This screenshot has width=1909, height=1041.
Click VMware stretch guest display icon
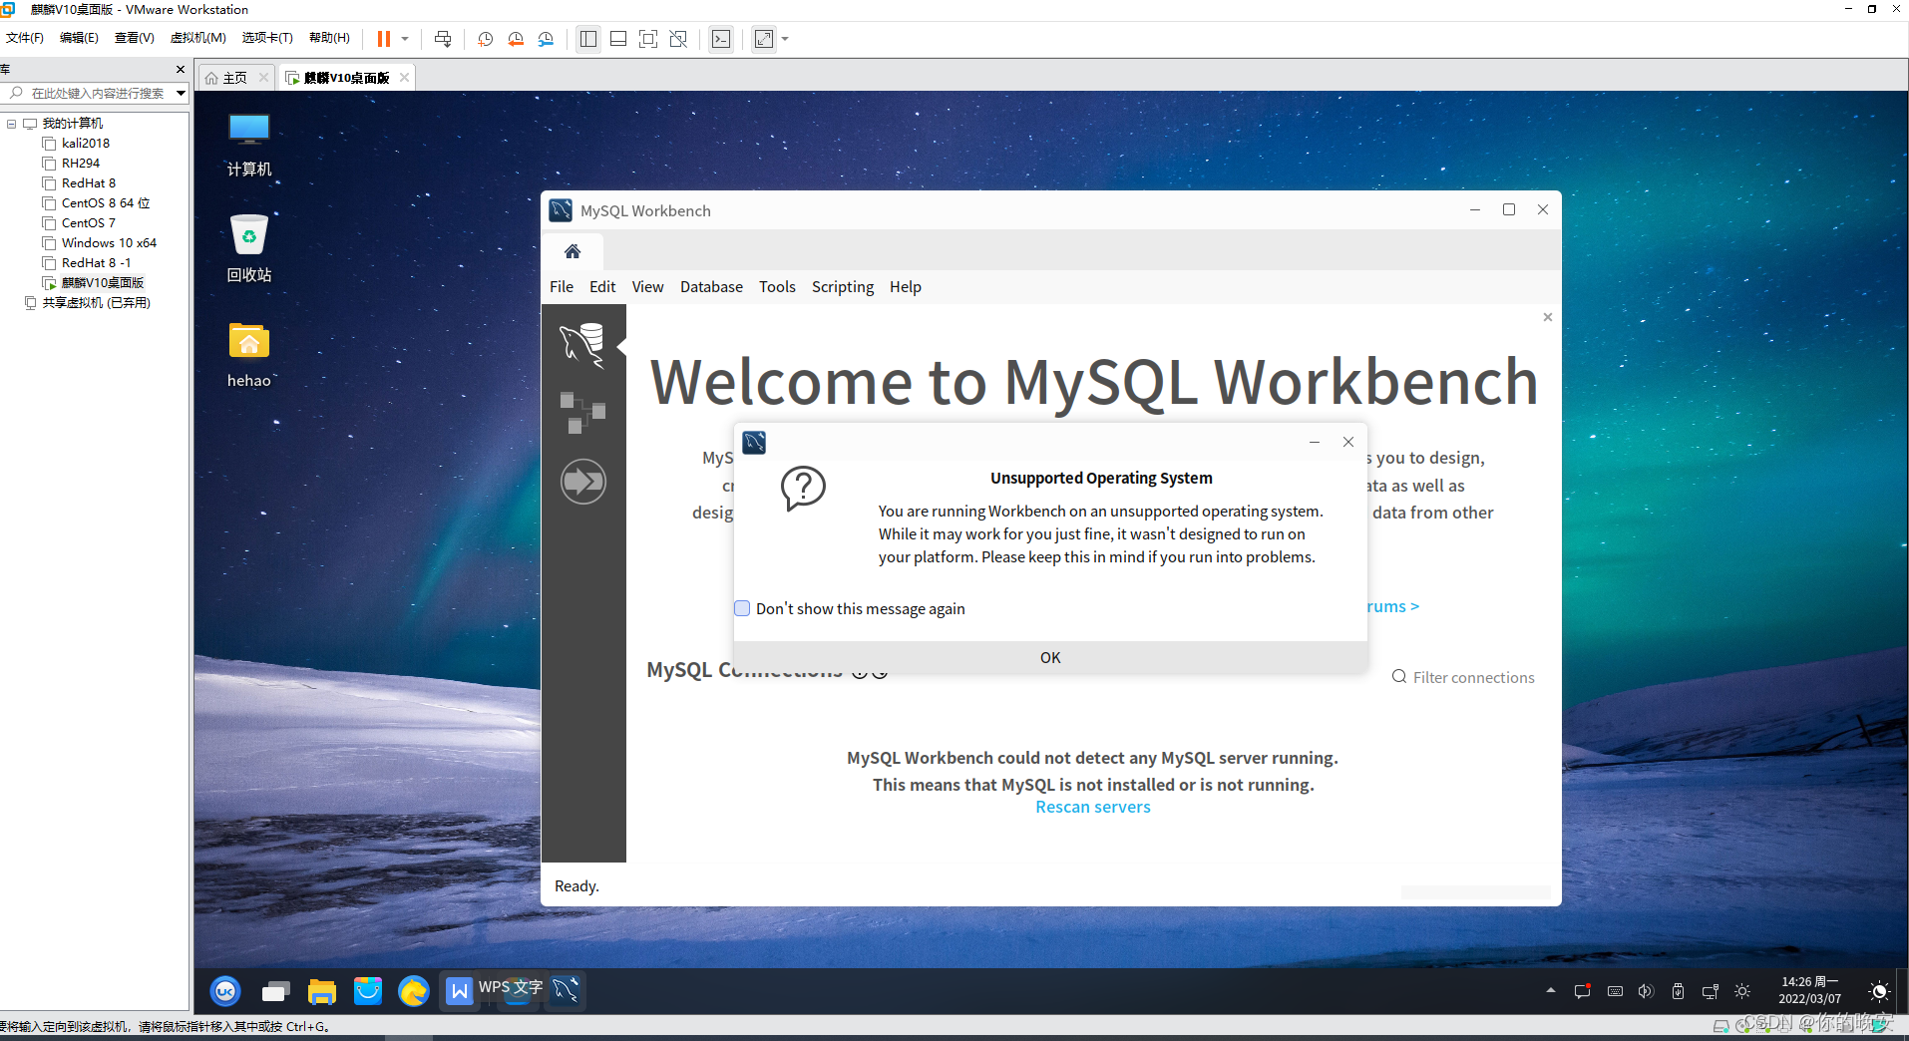[x=764, y=39]
